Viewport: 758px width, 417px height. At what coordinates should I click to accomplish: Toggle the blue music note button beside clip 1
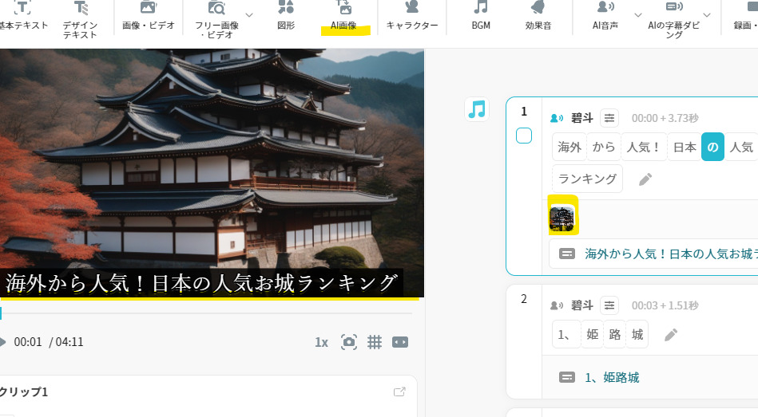click(477, 109)
